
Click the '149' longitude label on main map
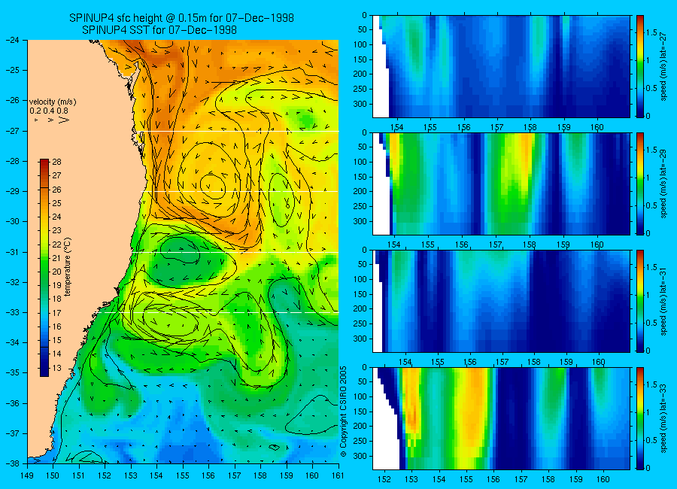click(27, 475)
